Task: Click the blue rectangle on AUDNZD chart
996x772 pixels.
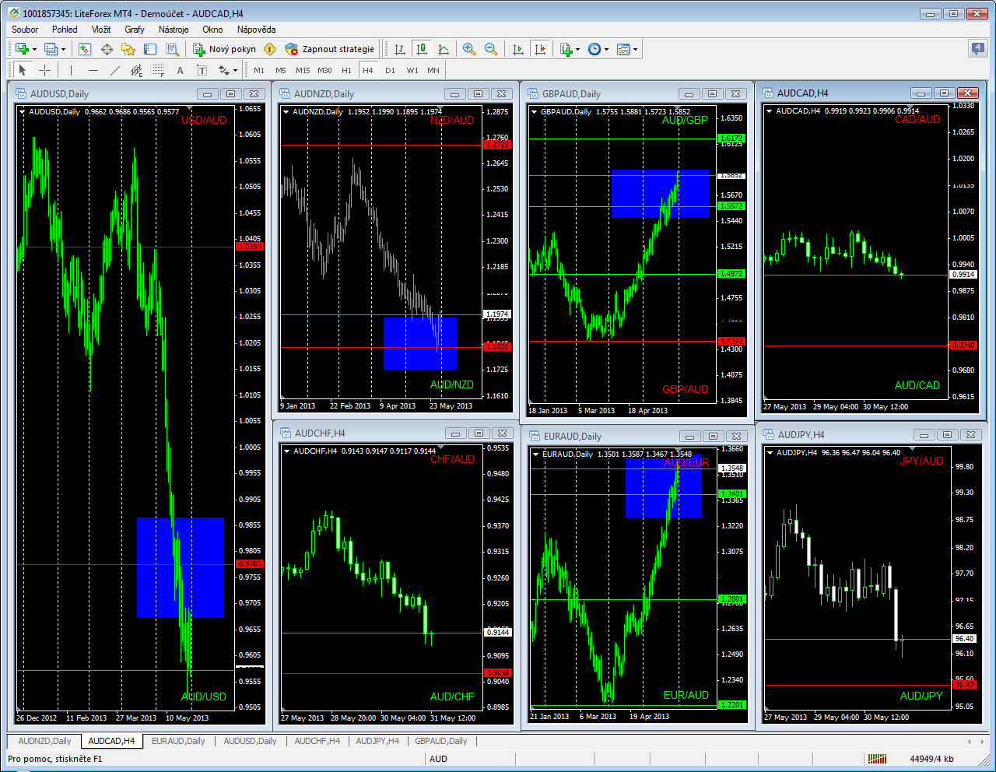Action: (420, 343)
